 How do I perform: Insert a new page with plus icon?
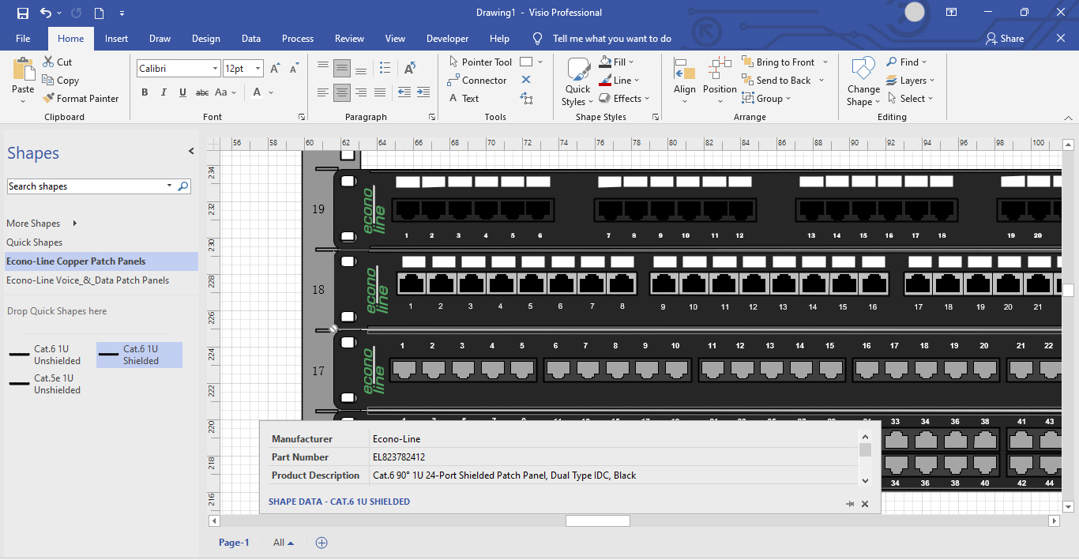[x=321, y=543]
